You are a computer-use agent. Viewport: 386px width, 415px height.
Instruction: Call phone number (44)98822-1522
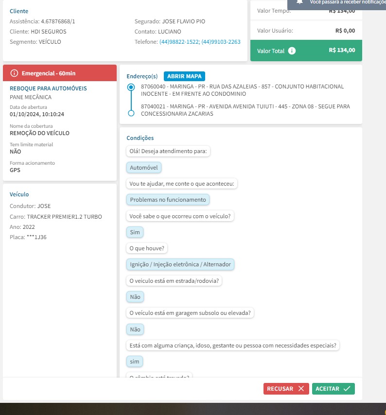(x=179, y=42)
